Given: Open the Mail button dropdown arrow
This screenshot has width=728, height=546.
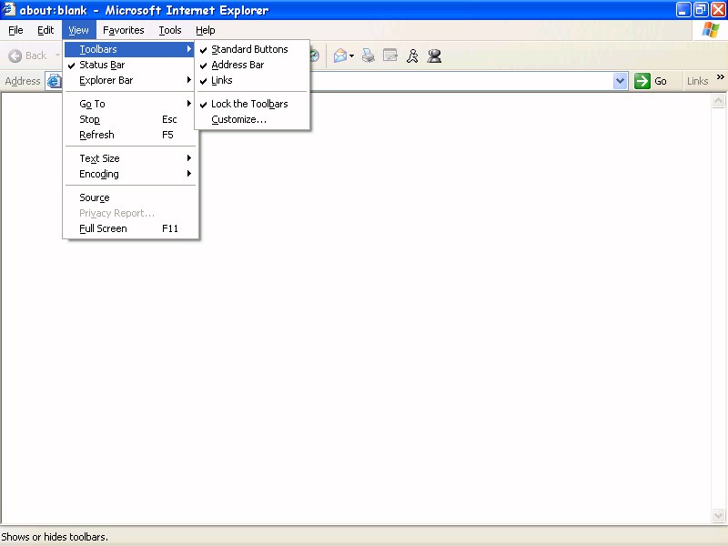Looking at the screenshot, I should click(x=352, y=56).
